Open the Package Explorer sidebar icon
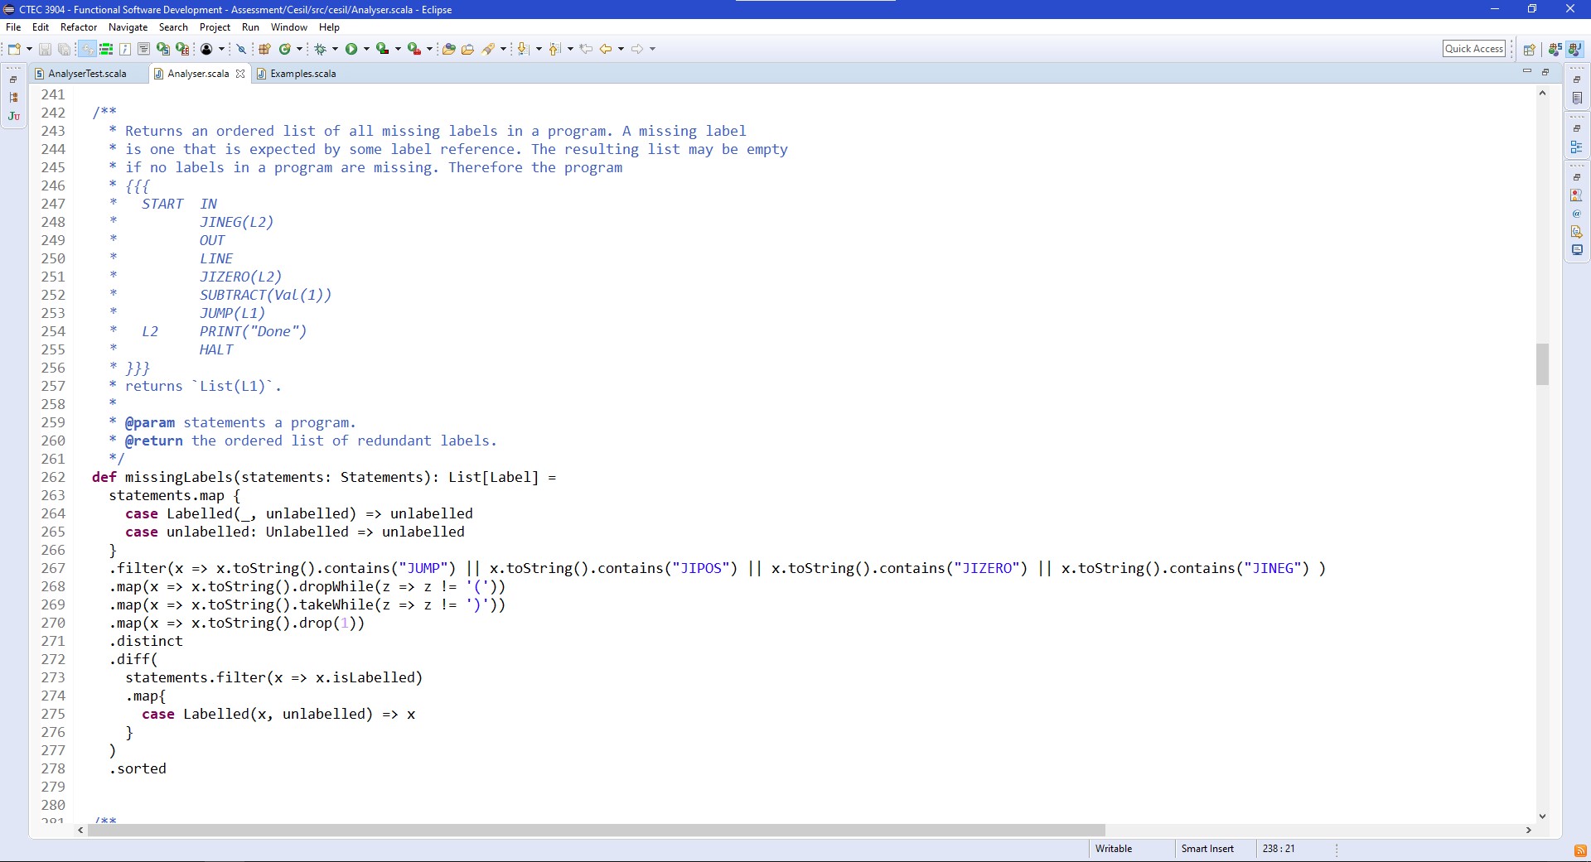Screen dimensions: 1591x862 click(x=13, y=98)
